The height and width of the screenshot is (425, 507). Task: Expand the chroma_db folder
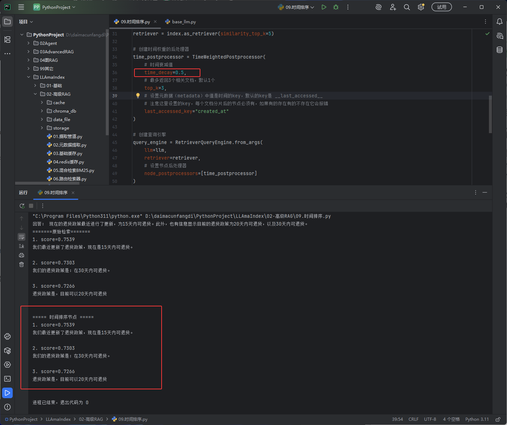tap(42, 111)
